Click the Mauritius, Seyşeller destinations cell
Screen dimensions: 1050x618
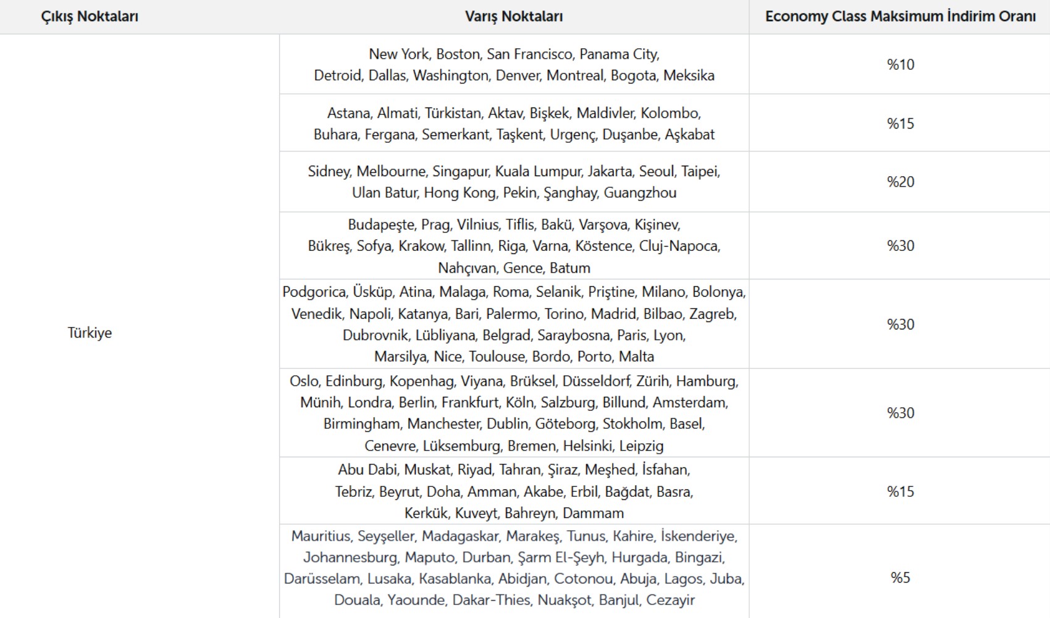coord(514,571)
